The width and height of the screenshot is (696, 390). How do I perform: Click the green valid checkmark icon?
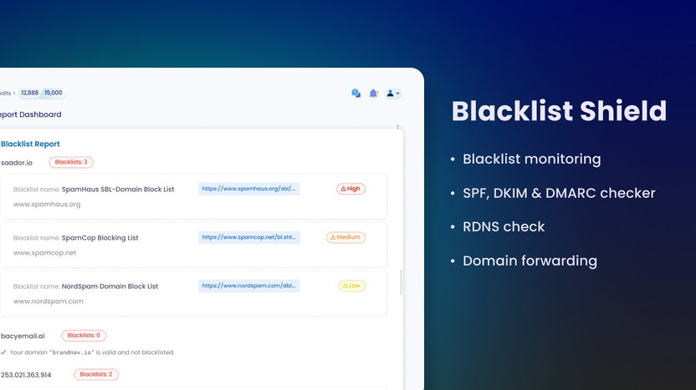click(x=3, y=352)
